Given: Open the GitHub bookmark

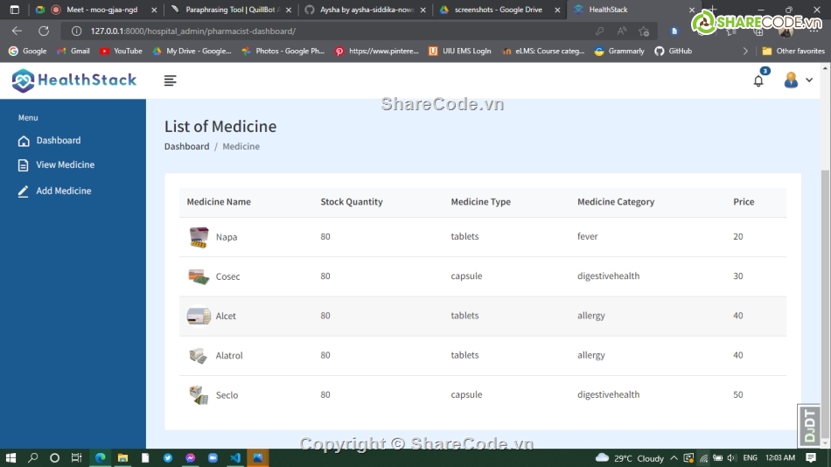Looking at the screenshot, I should pos(673,51).
